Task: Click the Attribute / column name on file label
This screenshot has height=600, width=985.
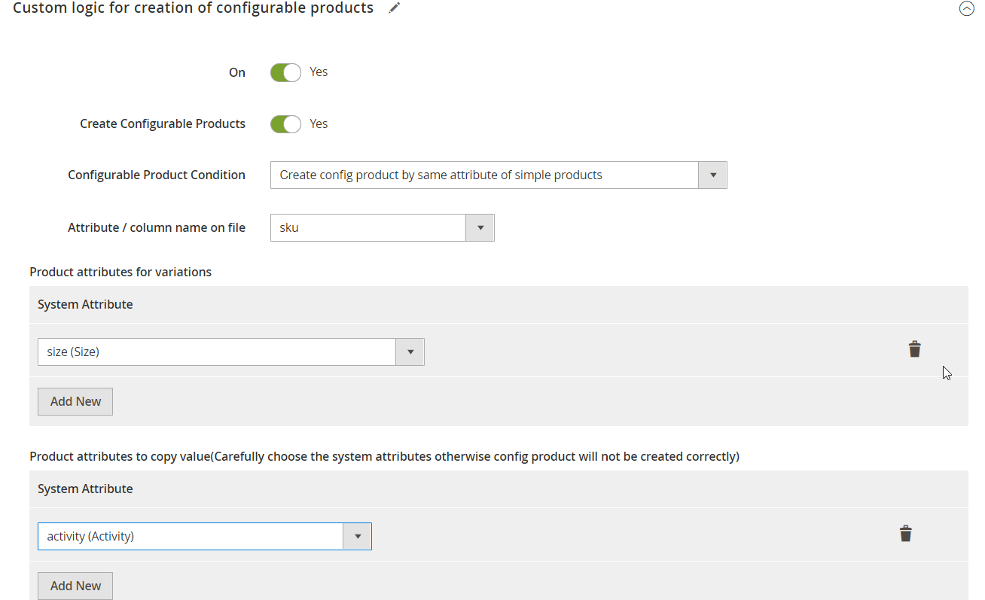Action: (x=157, y=227)
